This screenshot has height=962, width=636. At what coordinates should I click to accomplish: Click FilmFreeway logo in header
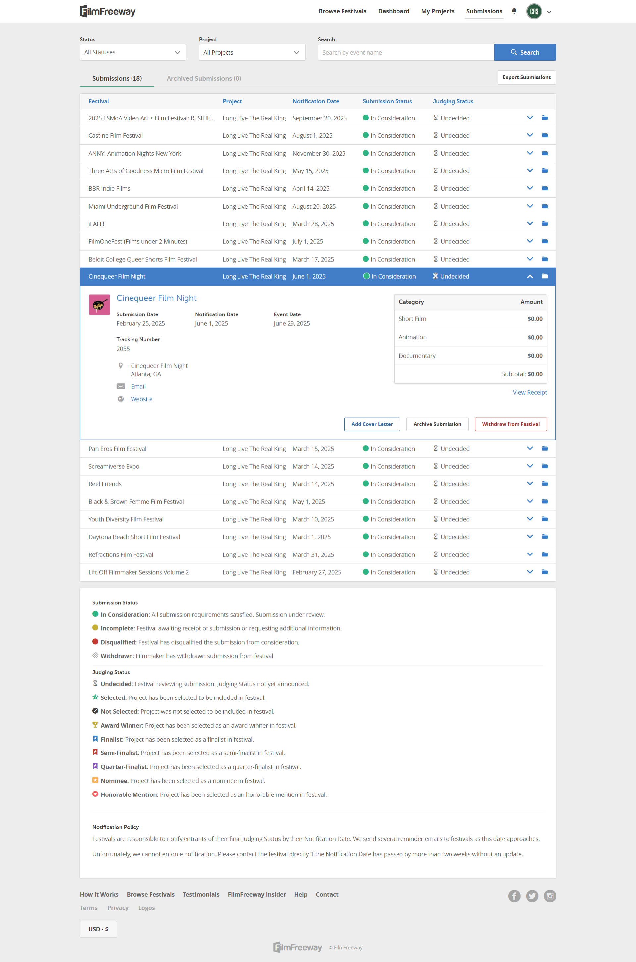click(x=108, y=11)
